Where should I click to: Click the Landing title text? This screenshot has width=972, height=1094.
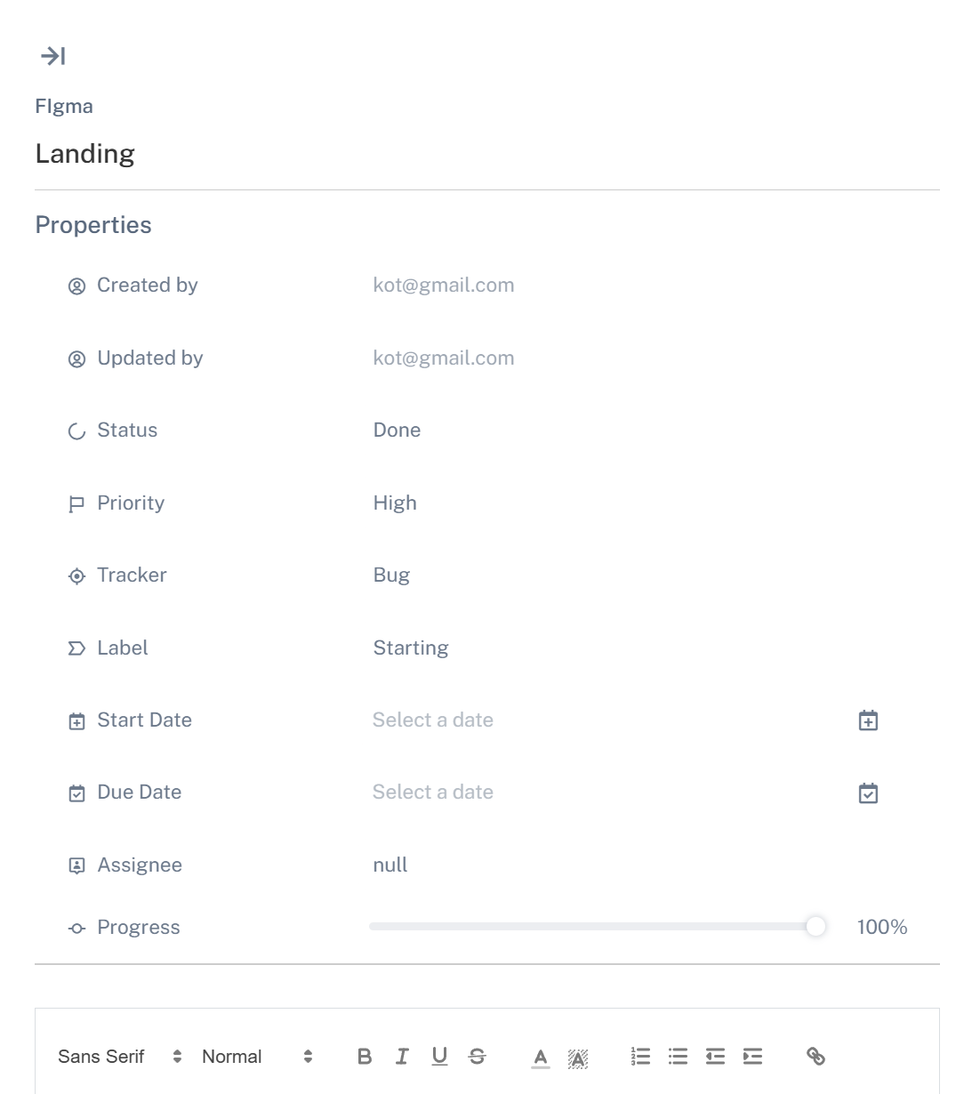coord(85,154)
